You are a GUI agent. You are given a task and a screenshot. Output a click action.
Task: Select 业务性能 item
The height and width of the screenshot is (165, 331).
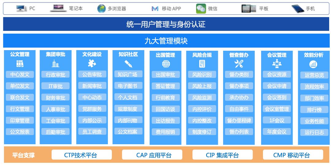(x=314, y=121)
